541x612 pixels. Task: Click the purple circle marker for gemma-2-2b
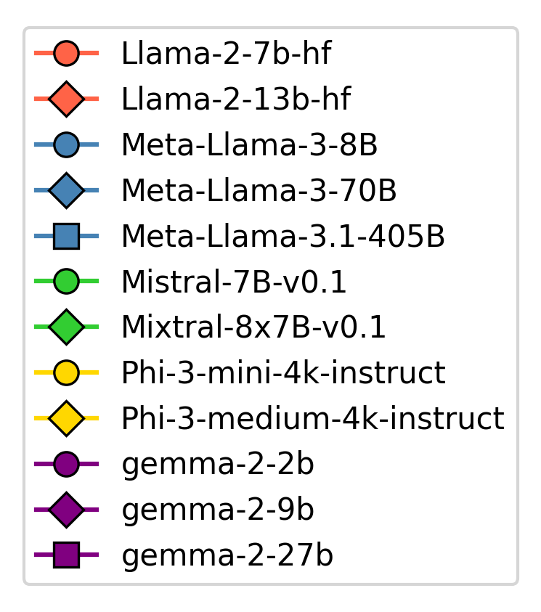click(66, 465)
